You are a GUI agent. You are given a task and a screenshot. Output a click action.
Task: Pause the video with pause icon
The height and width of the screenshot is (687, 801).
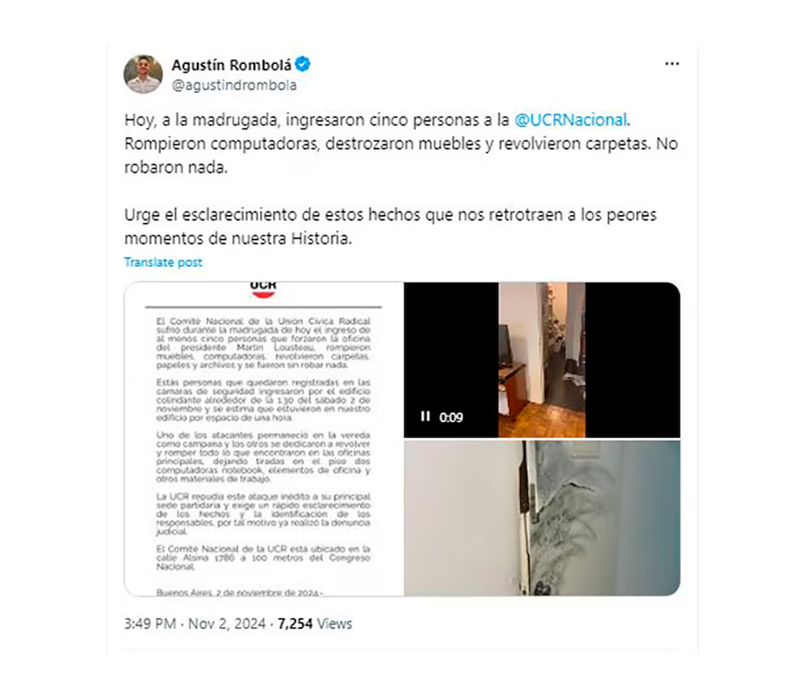click(425, 416)
